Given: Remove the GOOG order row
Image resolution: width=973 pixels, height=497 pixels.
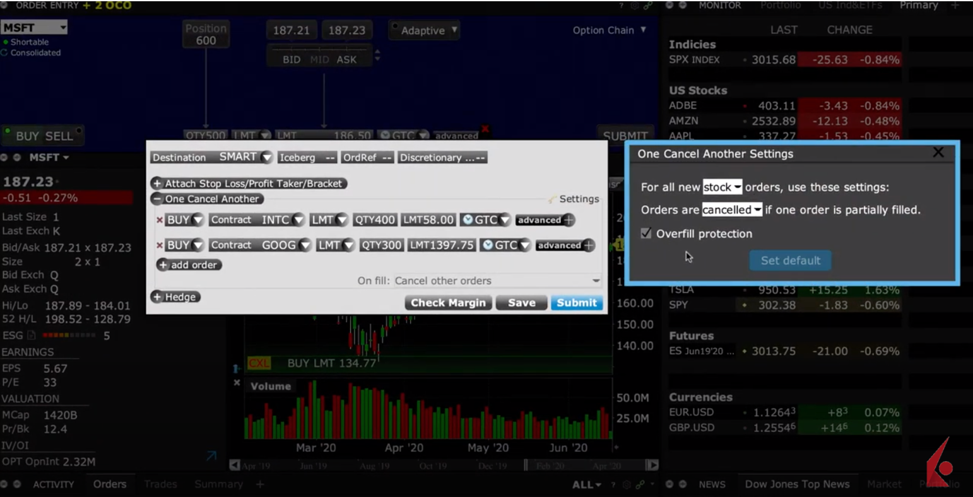Looking at the screenshot, I should click(160, 245).
